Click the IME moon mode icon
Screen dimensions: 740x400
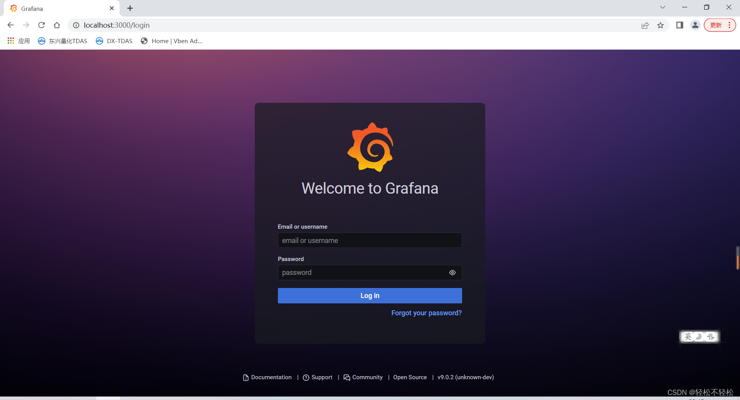pos(699,337)
